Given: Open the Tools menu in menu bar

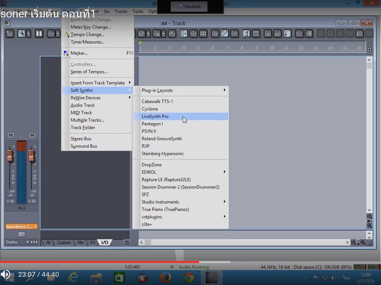Looking at the screenshot, I should coord(138,12).
